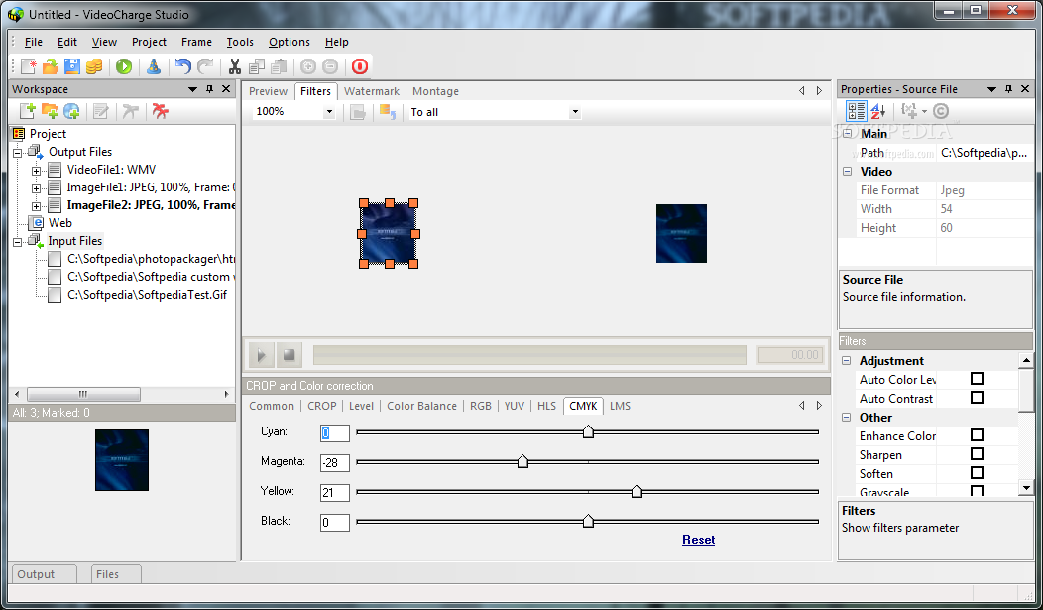Undo the last action
The image size is (1043, 610).
tap(183, 66)
